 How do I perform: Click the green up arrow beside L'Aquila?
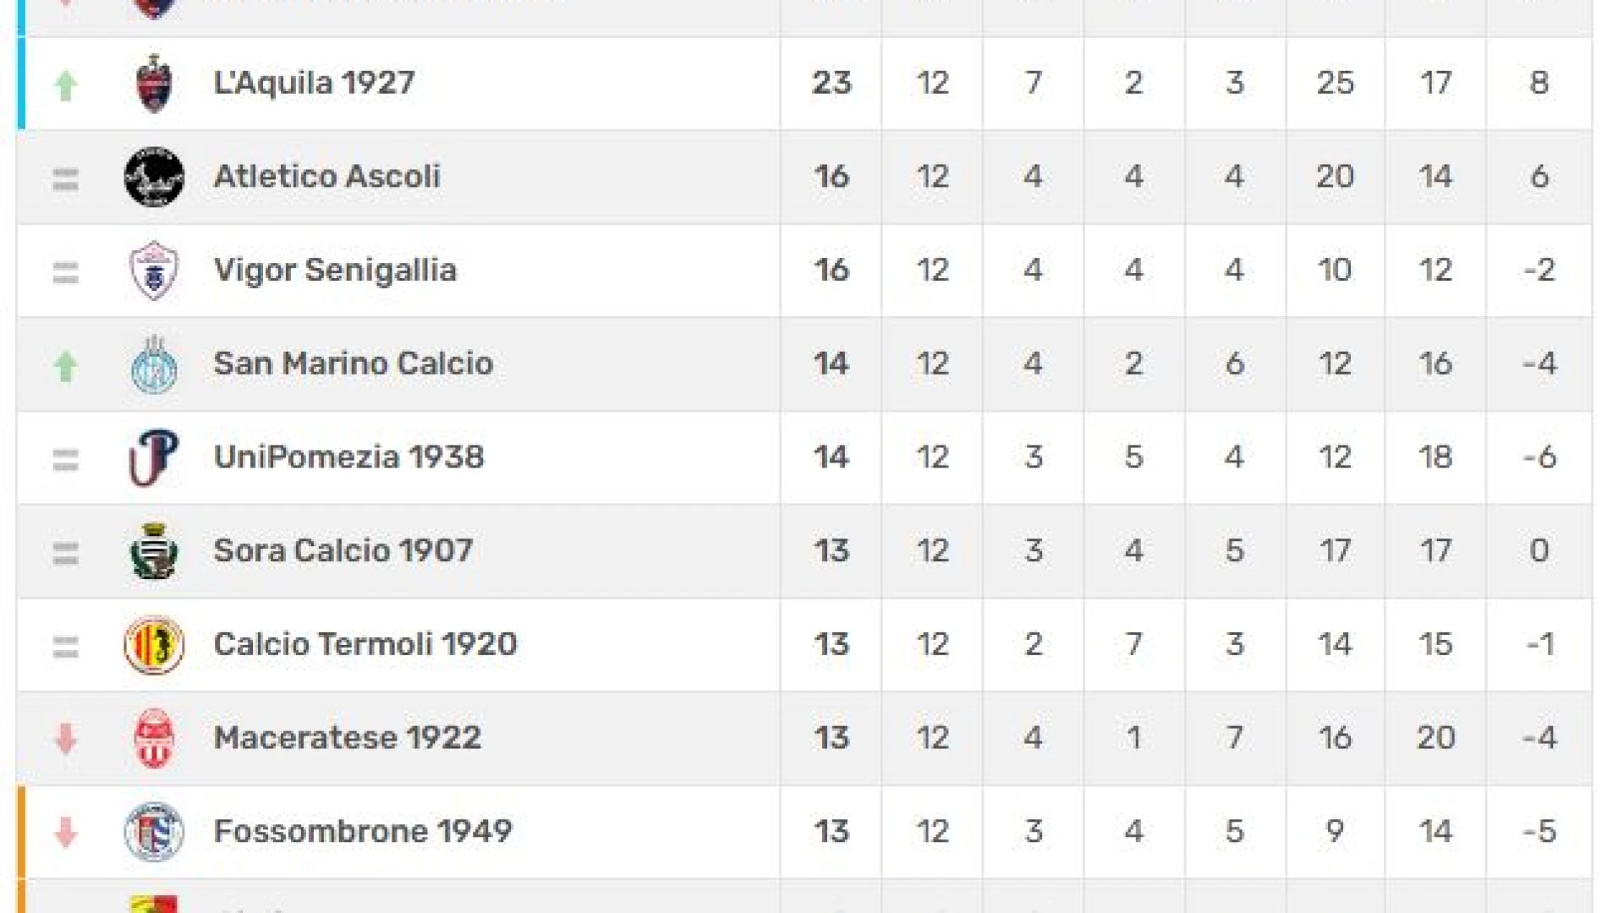tap(66, 85)
